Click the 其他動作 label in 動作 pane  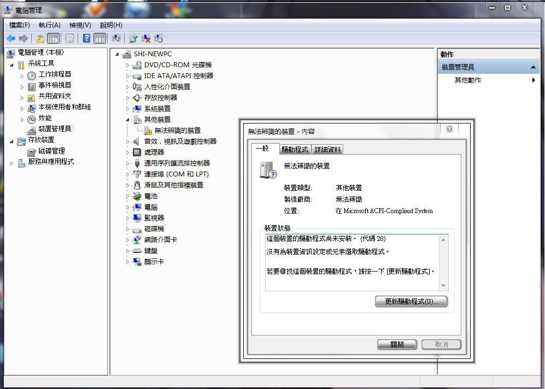tap(468, 80)
